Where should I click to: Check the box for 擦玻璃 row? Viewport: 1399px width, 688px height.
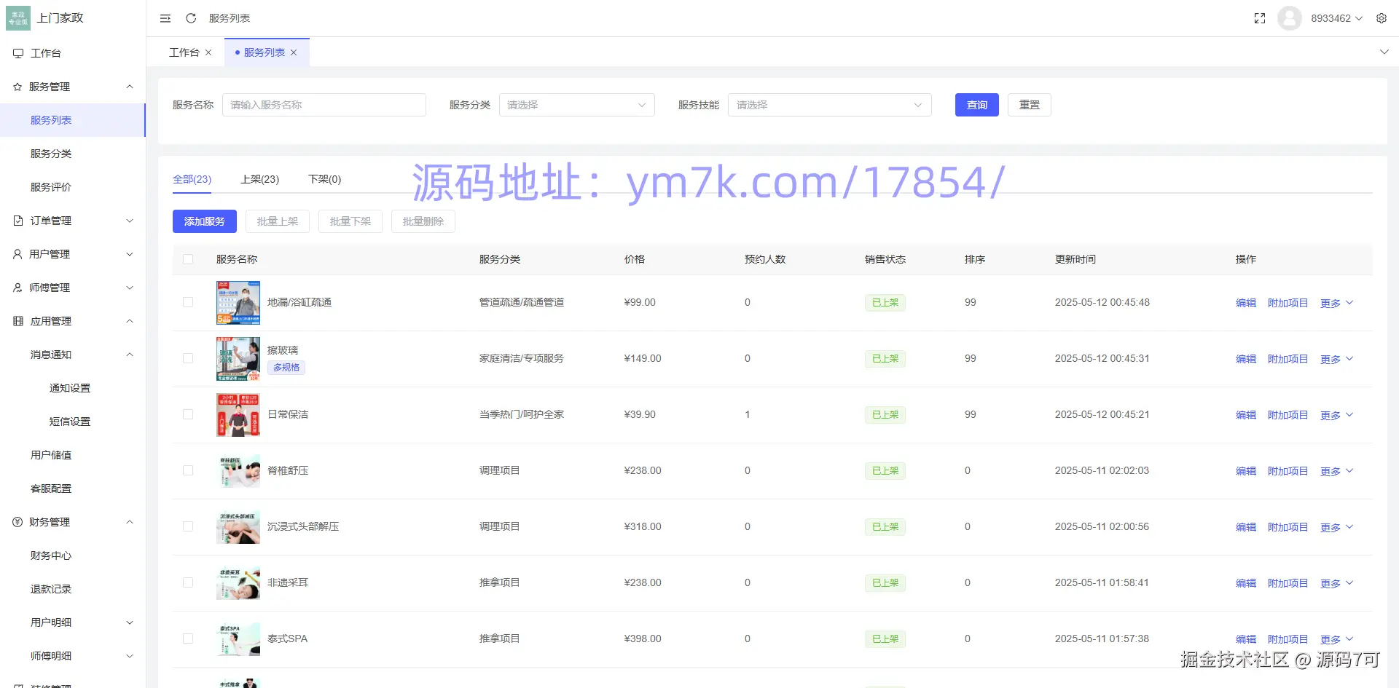point(188,358)
